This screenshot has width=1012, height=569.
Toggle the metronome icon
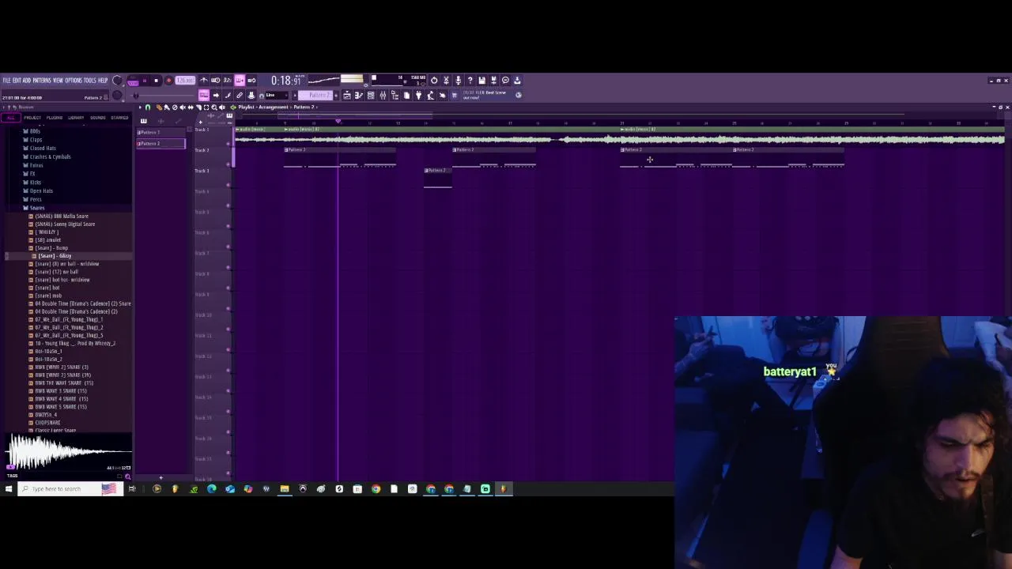pyautogui.click(x=204, y=80)
